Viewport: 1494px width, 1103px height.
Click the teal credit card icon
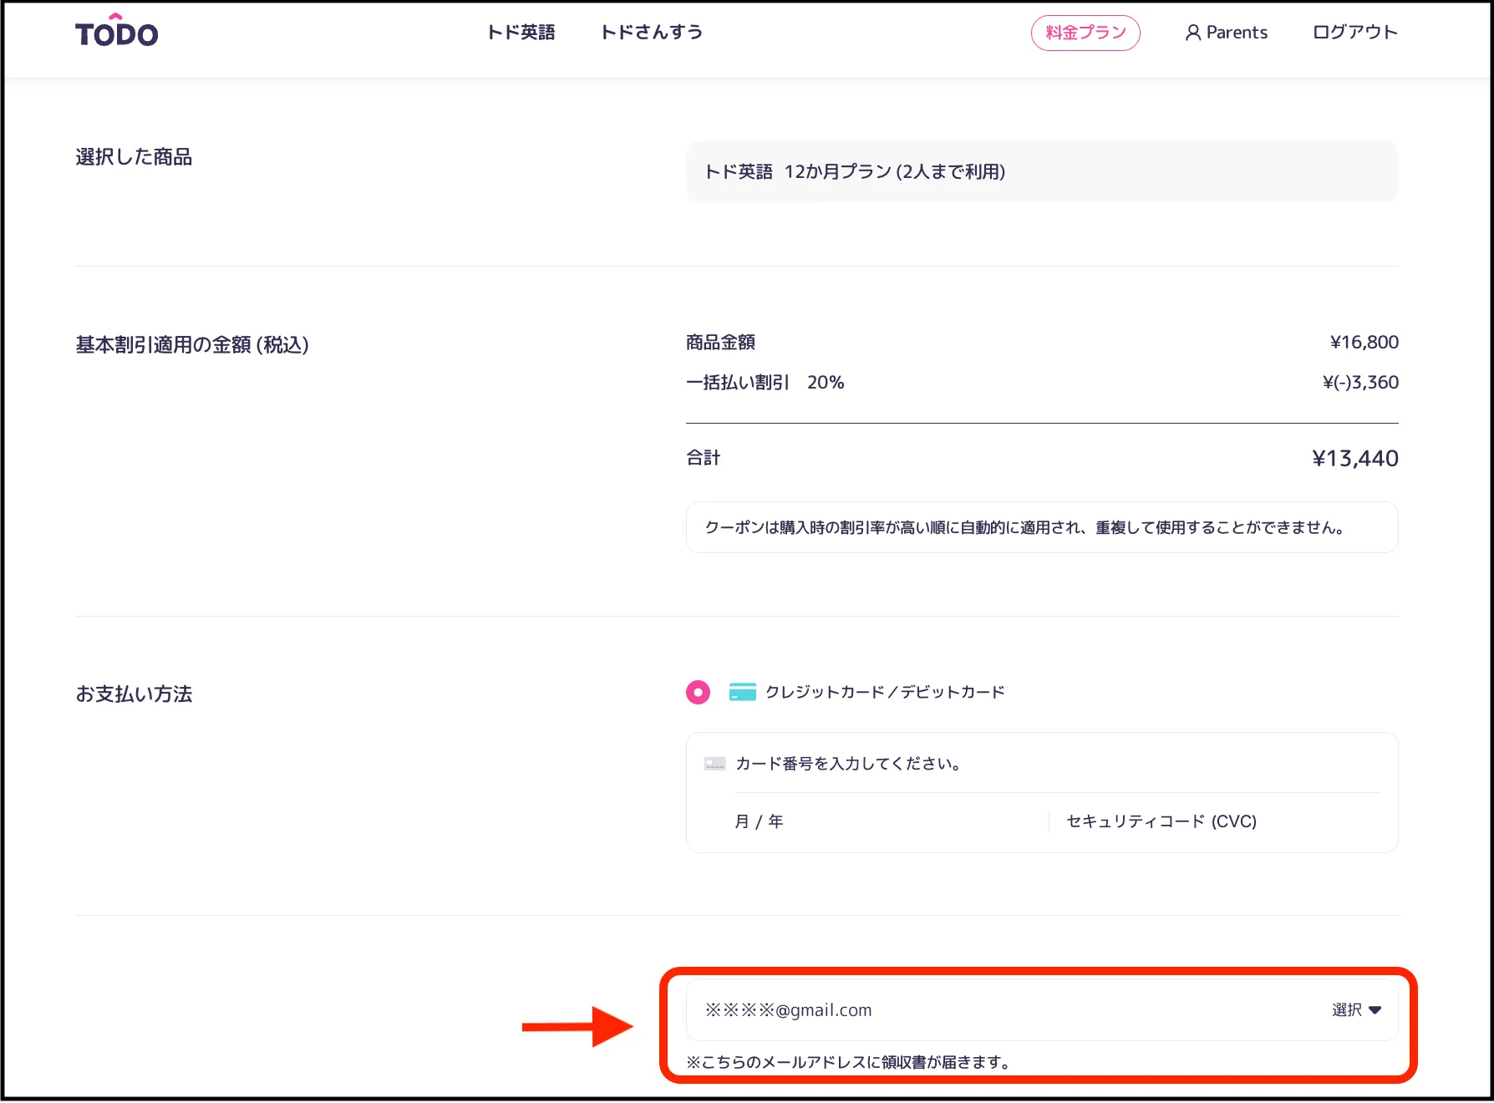pos(743,692)
